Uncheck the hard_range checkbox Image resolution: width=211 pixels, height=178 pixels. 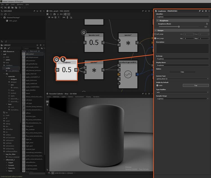click(x=155, y=38)
